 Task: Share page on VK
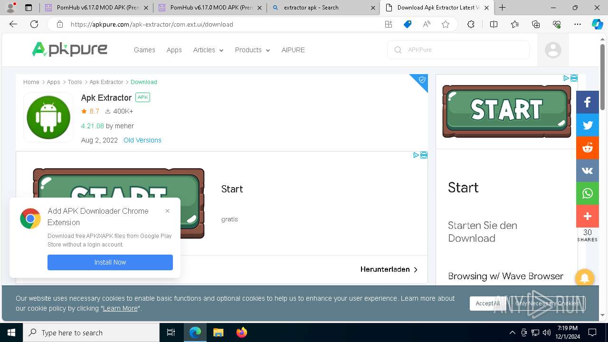(x=588, y=171)
